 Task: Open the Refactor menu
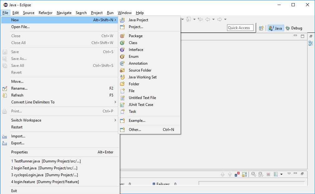46,13
